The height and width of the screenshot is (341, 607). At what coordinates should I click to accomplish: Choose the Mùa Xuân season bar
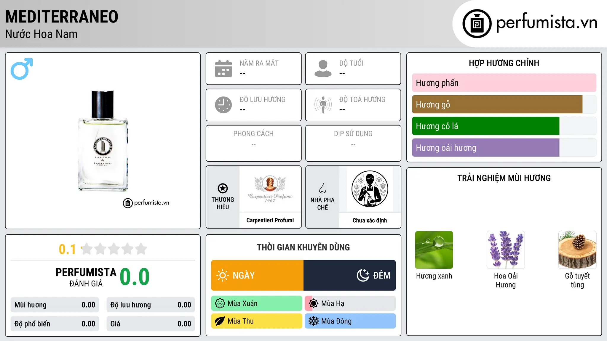(257, 303)
